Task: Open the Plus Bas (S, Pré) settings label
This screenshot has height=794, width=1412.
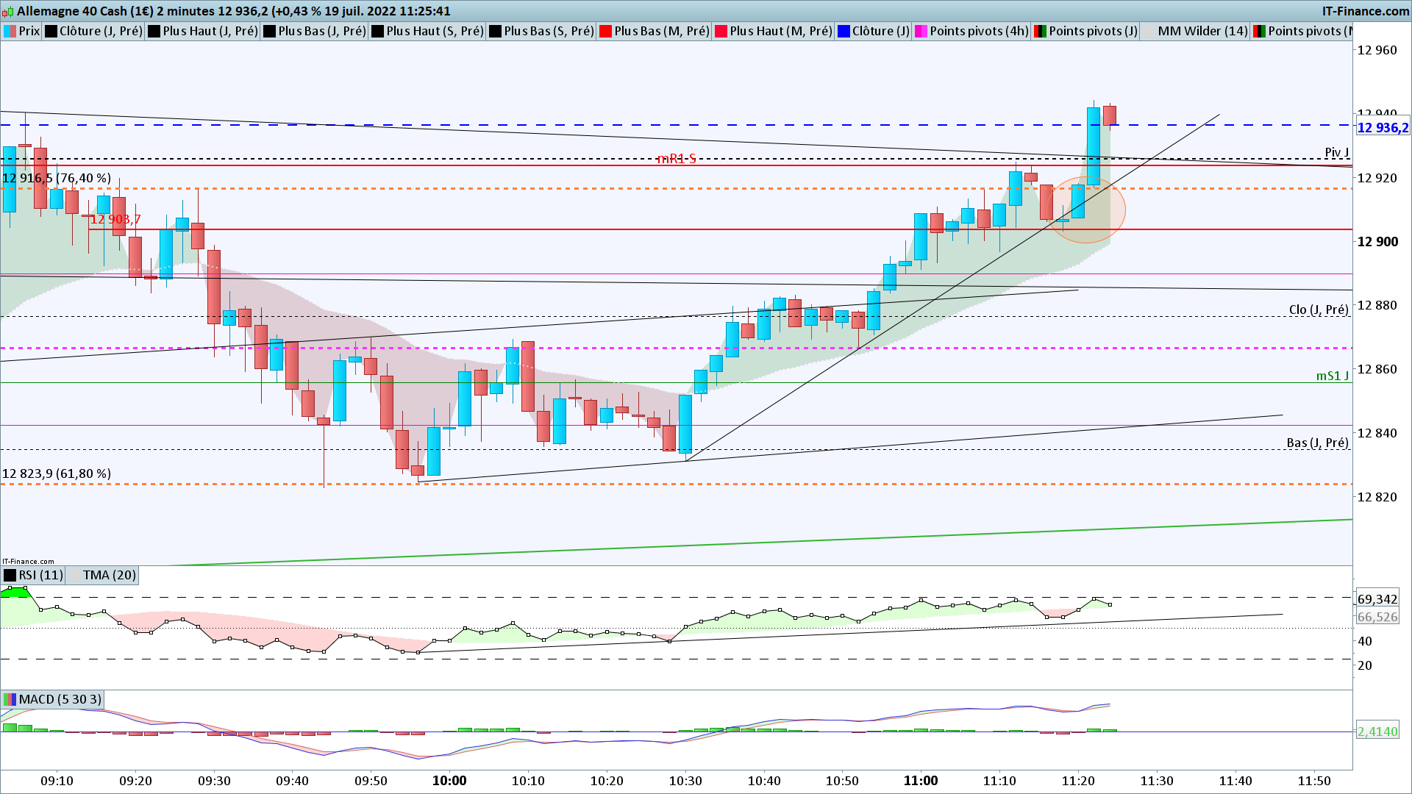Action: click(548, 31)
